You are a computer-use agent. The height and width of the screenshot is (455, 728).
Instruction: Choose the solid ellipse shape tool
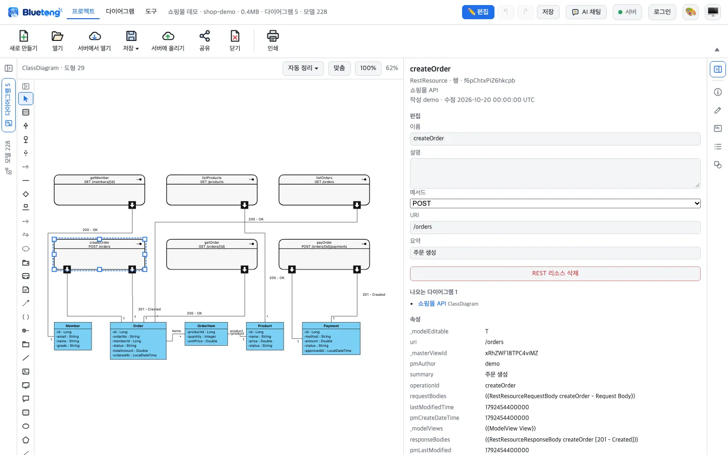click(26, 426)
